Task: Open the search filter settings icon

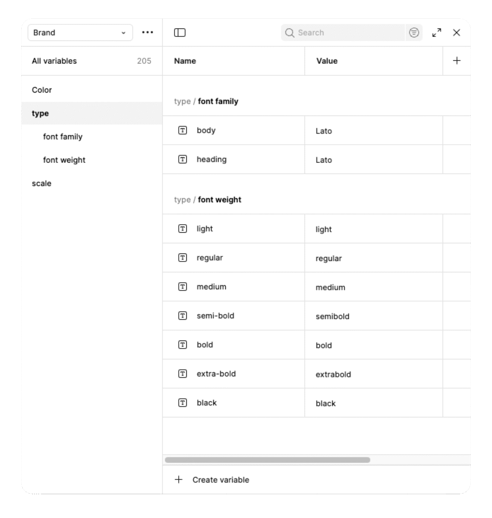Action: point(414,33)
